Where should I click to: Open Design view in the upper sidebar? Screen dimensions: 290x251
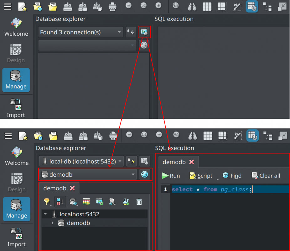pos(16,53)
